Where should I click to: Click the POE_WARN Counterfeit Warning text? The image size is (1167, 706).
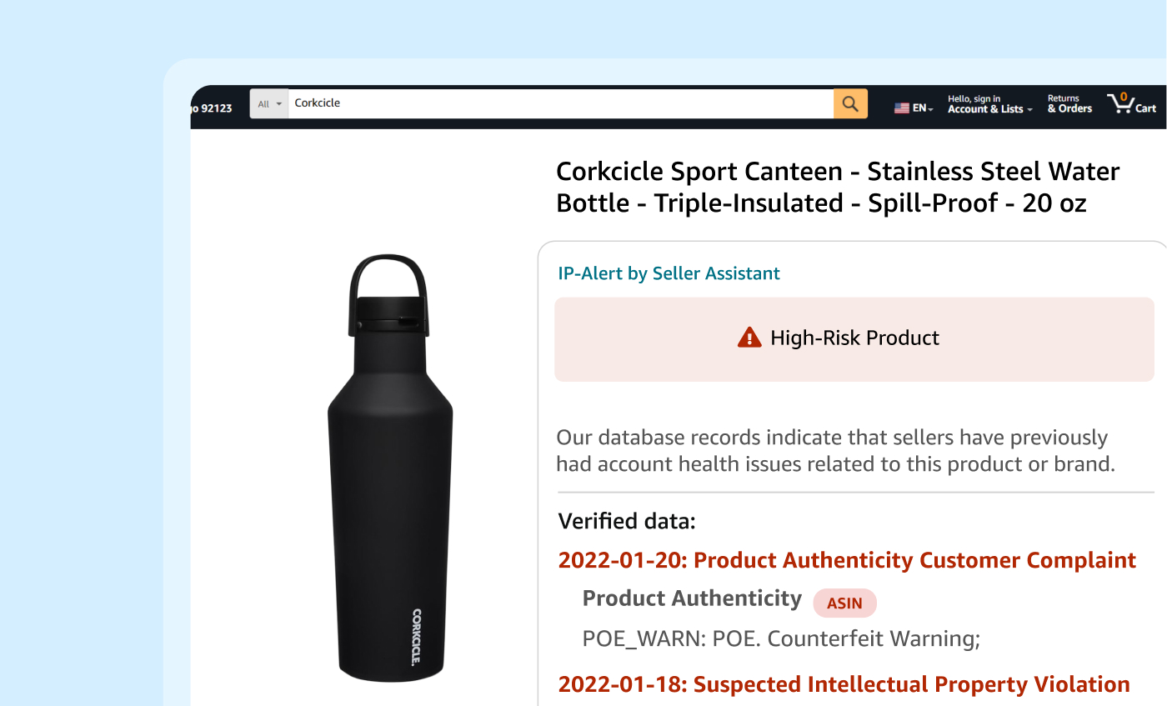pos(780,639)
